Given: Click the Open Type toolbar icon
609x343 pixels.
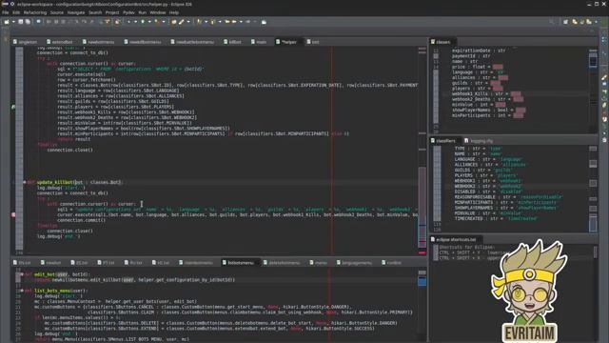Looking at the screenshot, I should pos(173,22).
